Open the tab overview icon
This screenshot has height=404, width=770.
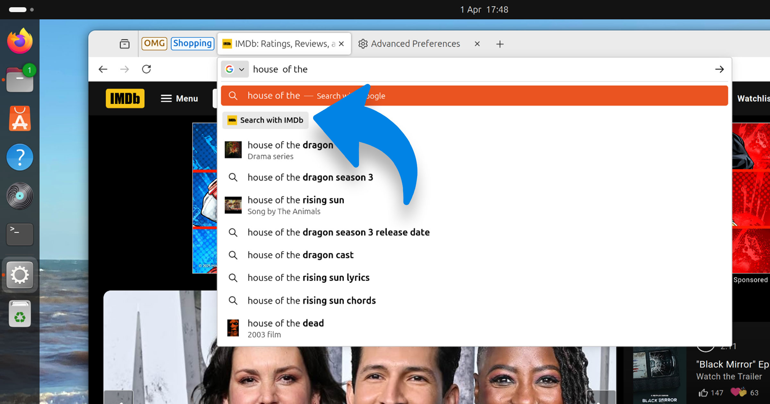pos(124,44)
